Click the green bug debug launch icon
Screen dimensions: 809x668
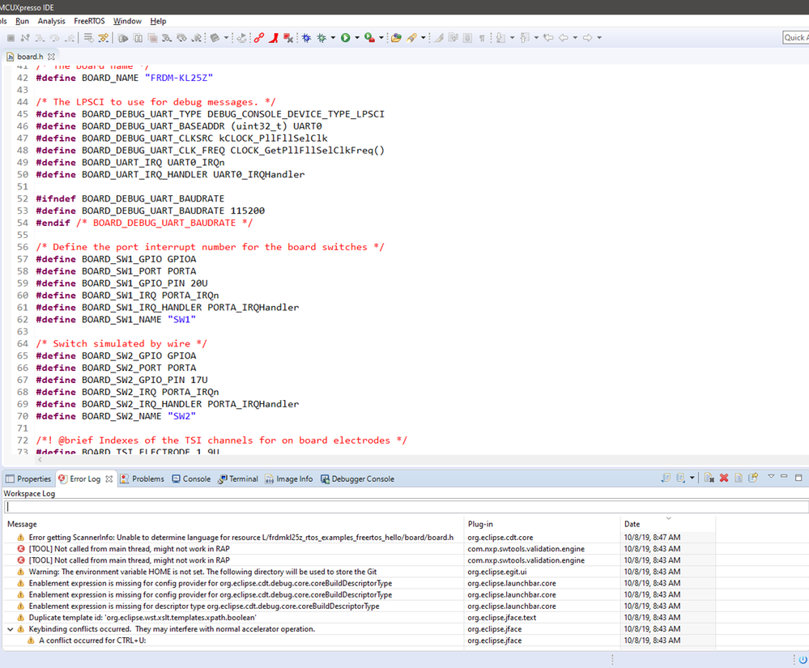tap(321, 38)
